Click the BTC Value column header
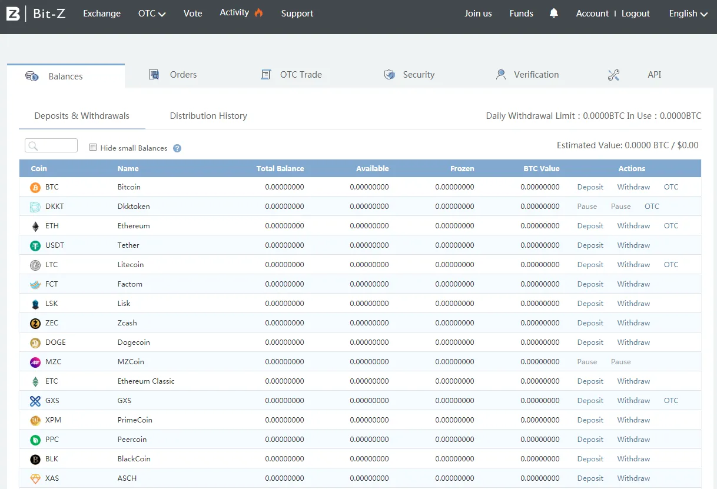 tap(542, 169)
